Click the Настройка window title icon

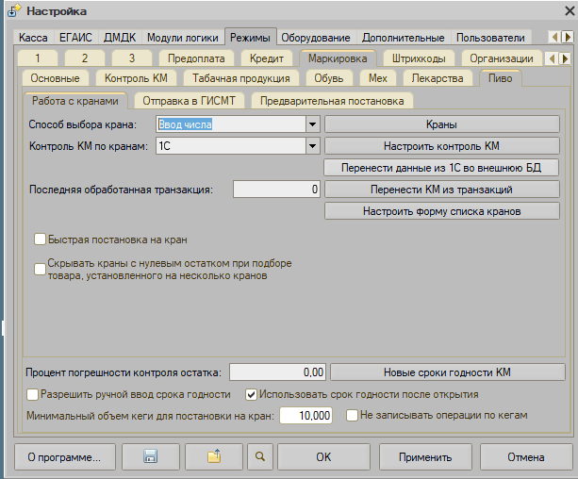click(x=14, y=11)
